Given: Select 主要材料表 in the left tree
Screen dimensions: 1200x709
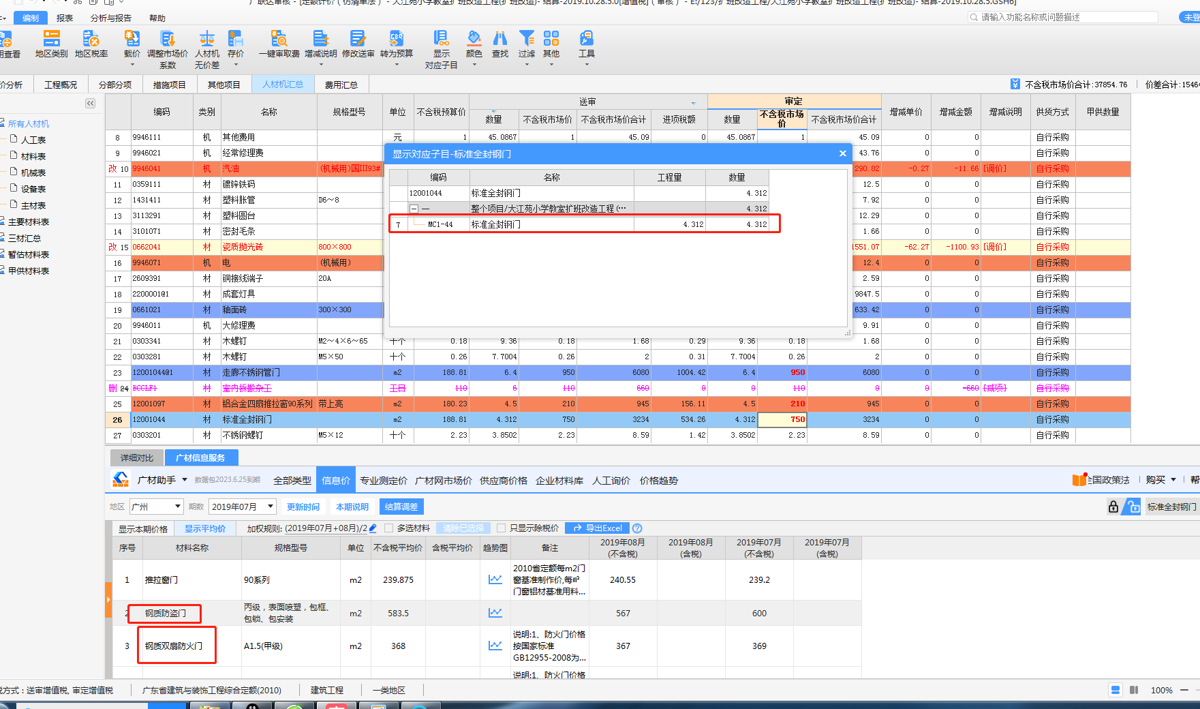Looking at the screenshot, I should coord(29,222).
